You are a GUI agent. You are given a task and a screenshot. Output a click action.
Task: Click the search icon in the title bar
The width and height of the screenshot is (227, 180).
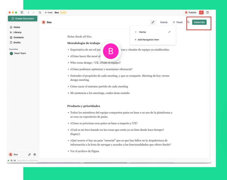40,13
